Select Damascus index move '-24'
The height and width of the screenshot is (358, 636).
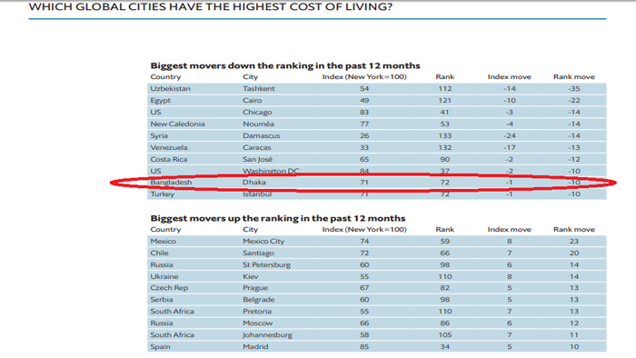510,135
